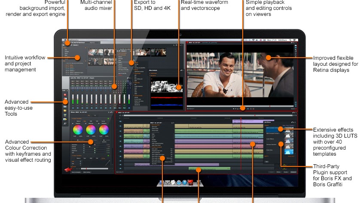This screenshot has height=203, width=360.
Task: Click the search magnifier in the bin panel
Action: (x=174, y=45)
